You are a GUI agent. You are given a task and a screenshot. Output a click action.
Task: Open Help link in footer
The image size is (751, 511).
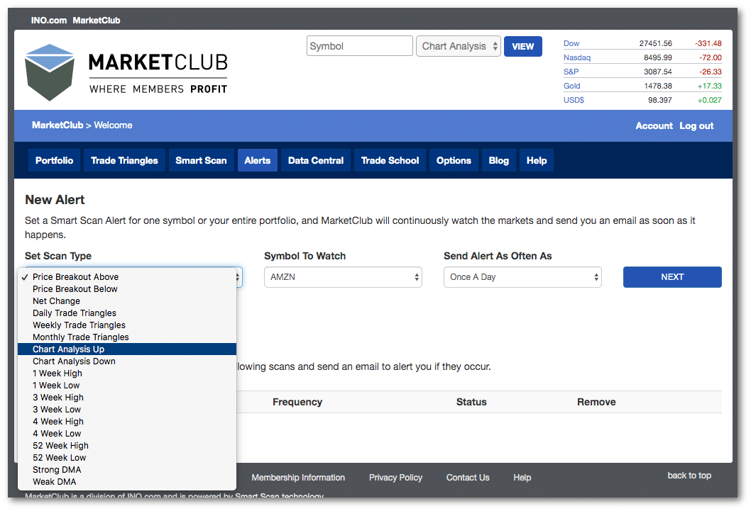point(522,478)
